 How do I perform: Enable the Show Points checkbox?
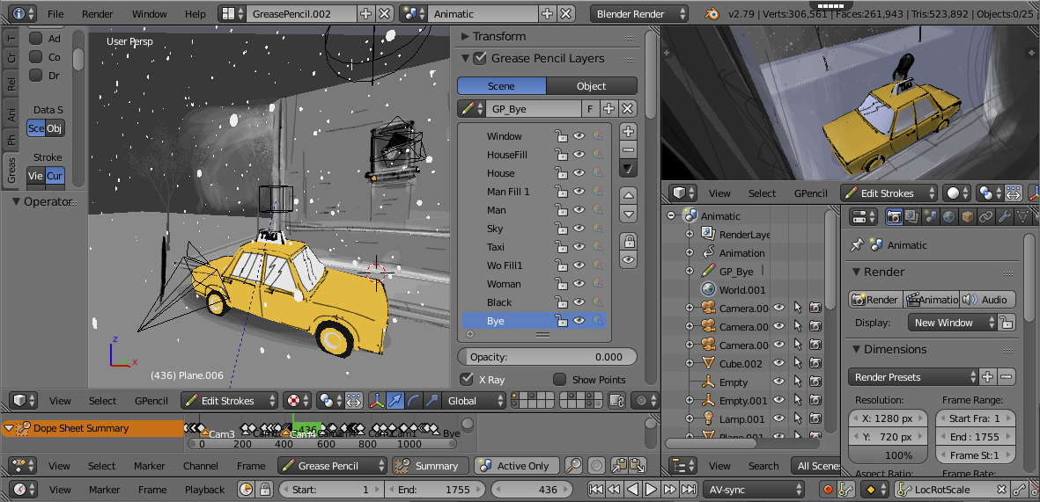559,380
